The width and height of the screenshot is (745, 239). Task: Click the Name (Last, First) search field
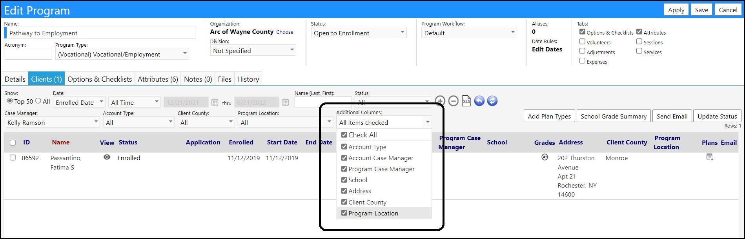click(323, 102)
